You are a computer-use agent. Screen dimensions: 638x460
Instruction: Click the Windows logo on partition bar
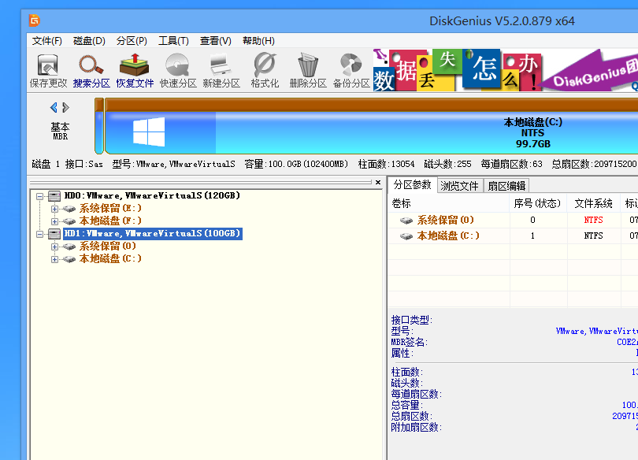pyautogui.click(x=149, y=132)
